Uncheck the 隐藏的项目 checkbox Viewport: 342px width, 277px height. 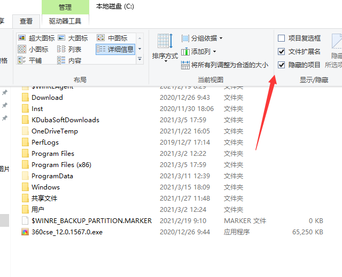pos(282,65)
